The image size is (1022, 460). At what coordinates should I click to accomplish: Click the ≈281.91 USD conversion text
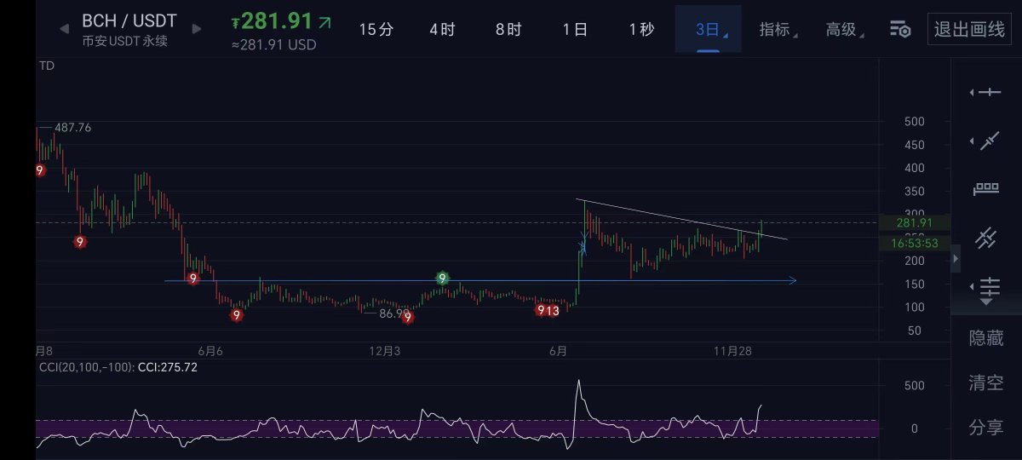pos(273,45)
